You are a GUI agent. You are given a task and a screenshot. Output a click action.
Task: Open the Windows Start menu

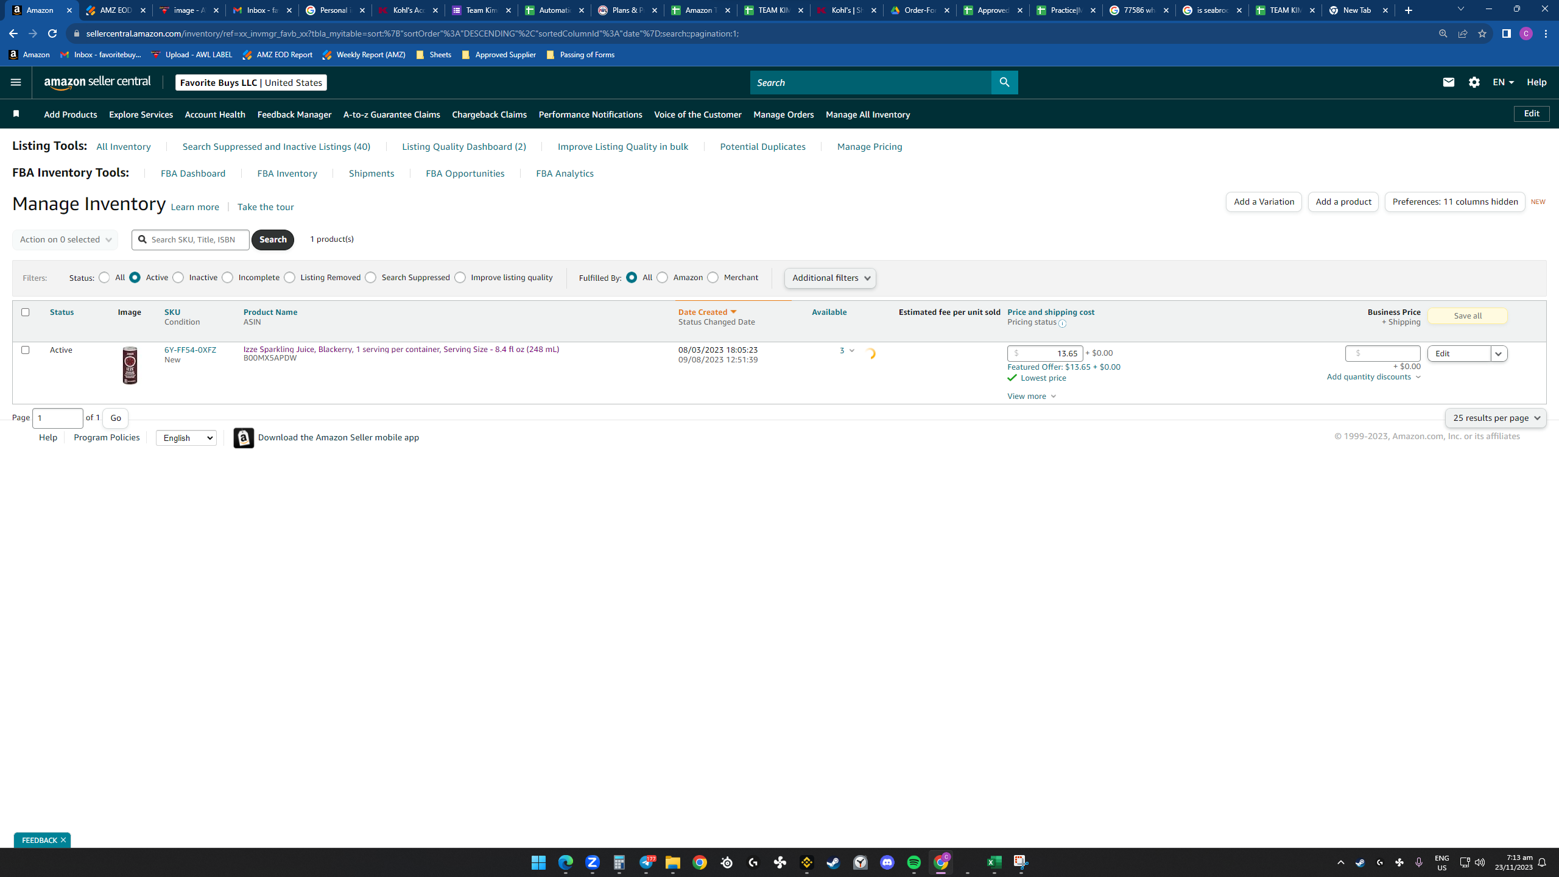pyautogui.click(x=538, y=862)
